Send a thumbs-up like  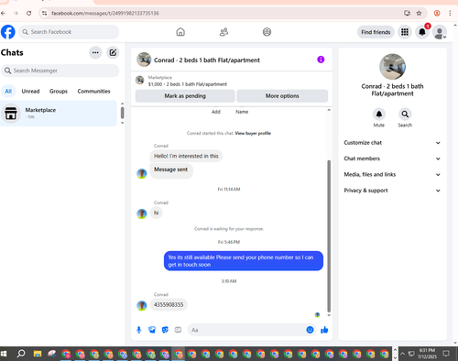point(324,330)
